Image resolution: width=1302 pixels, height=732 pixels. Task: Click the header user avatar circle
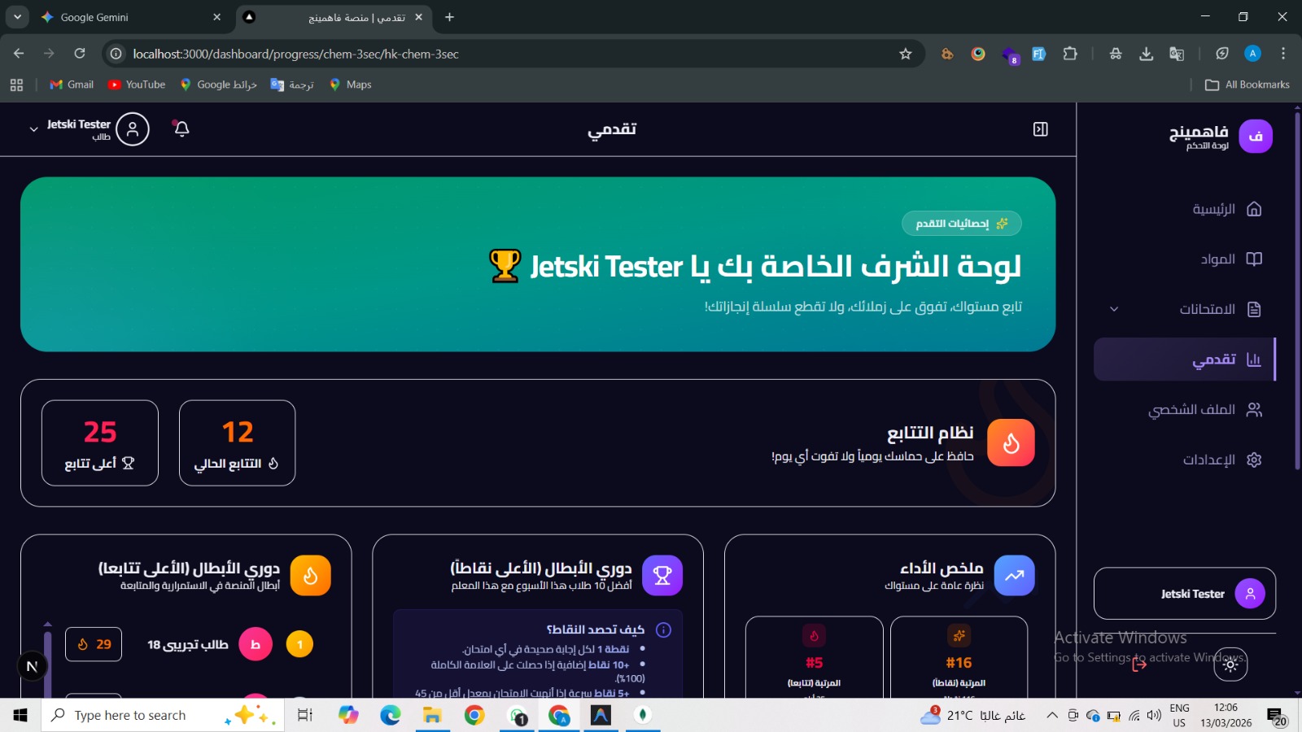[133, 129]
